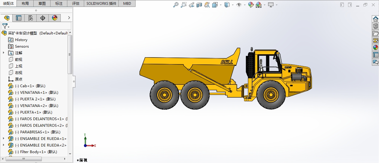Select the 右视 plane in the tree

coord(15,73)
